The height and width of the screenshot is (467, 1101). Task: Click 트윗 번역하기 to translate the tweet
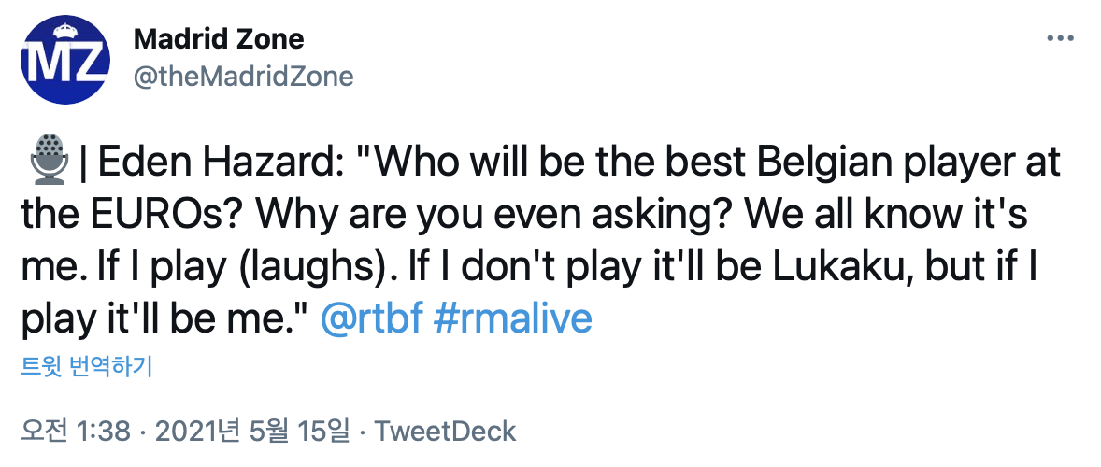[86, 366]
